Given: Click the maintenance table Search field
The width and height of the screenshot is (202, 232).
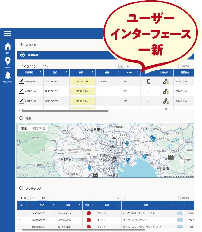Looking at the screenshot, I should (x=186, y=198).
